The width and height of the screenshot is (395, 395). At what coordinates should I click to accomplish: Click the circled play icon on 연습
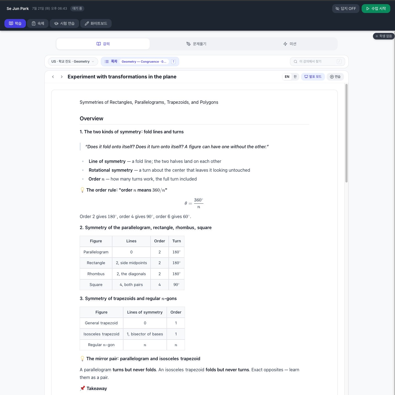pos(332,77)
